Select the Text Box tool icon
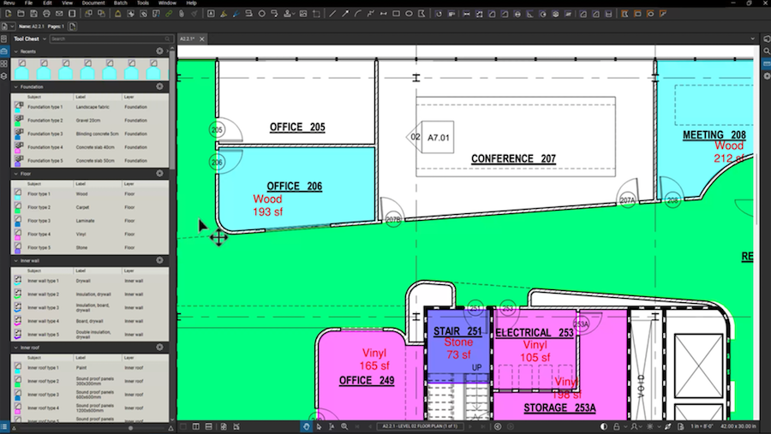Viewport: 771px width, 434px height. (x=211, y=14)
